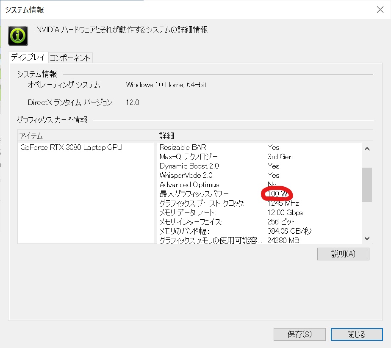The height and width of the screenshot is (348, 391).
Task: Select the 最大グラフィックスパワー row label
Action: [x=194, y=194]
